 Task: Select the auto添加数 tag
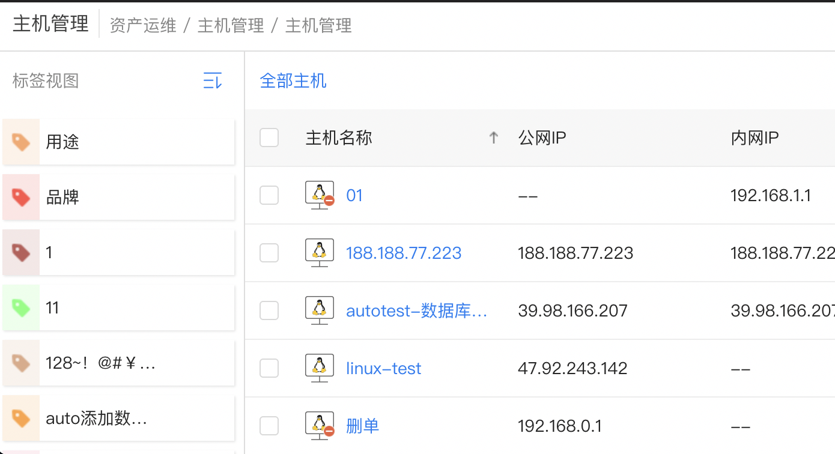(118, 418)
